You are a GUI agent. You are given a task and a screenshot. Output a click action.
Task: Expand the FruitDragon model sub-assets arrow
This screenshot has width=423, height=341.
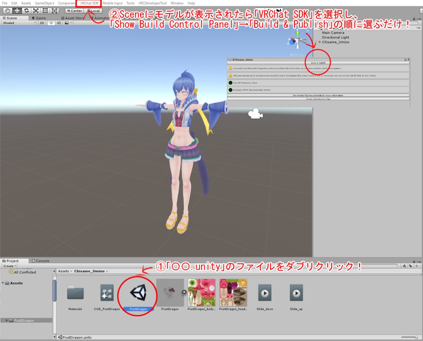point(184,292)
